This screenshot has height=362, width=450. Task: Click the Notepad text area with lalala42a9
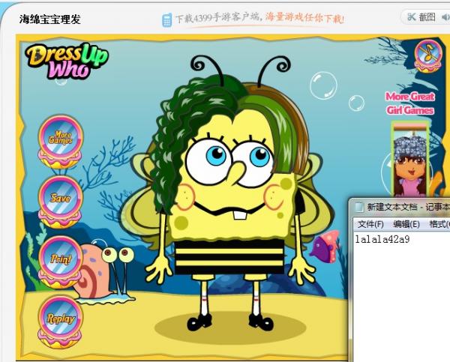pyautogui.click(x=402, y=297)
